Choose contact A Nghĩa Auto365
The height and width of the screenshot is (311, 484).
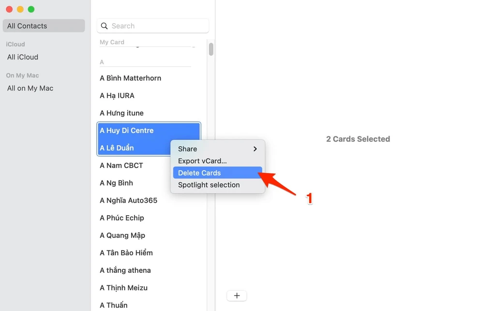128,200
